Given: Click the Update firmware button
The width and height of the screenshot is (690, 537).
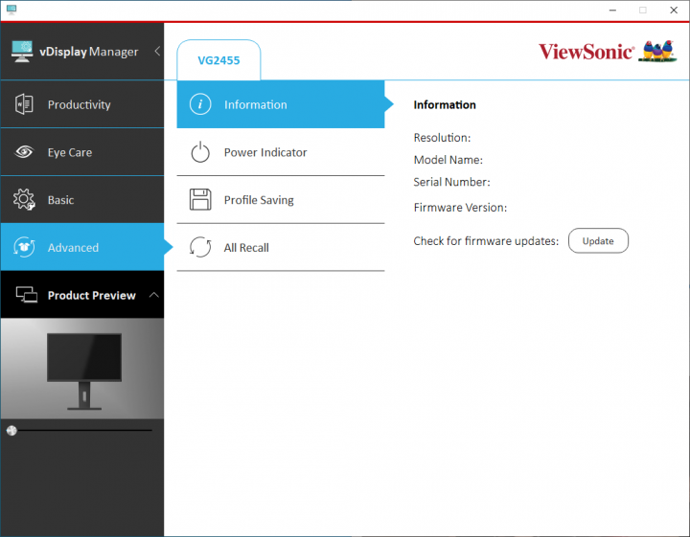Looking at the screenshot, I should (x=598, y=241).
